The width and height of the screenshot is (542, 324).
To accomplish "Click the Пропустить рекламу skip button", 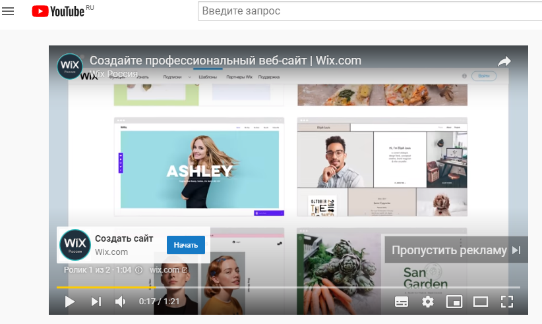I will 456,250.
